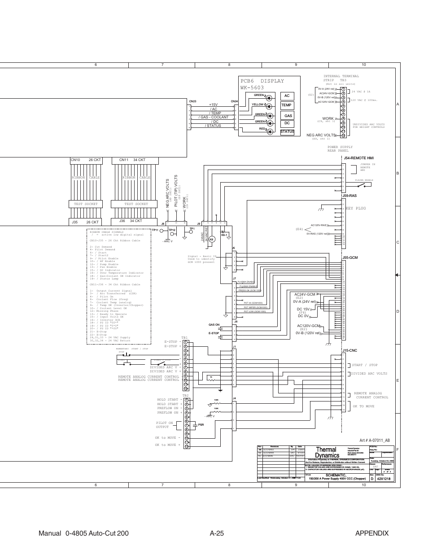This screenshot has width=428, height=554.
Task: Select the J54-REMOTE HMI connector title
Action: tap(358, 158)
